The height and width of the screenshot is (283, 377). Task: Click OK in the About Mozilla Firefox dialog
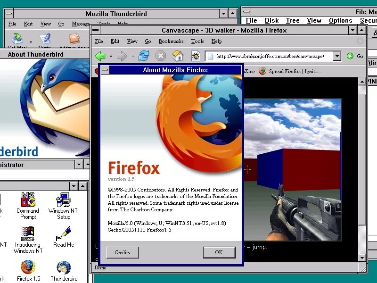[x=219, y=252]
